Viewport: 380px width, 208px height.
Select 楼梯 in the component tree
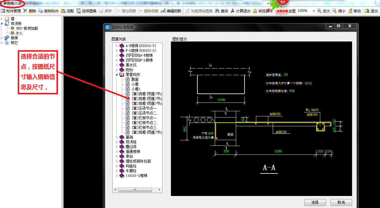(x=14, y=38)
